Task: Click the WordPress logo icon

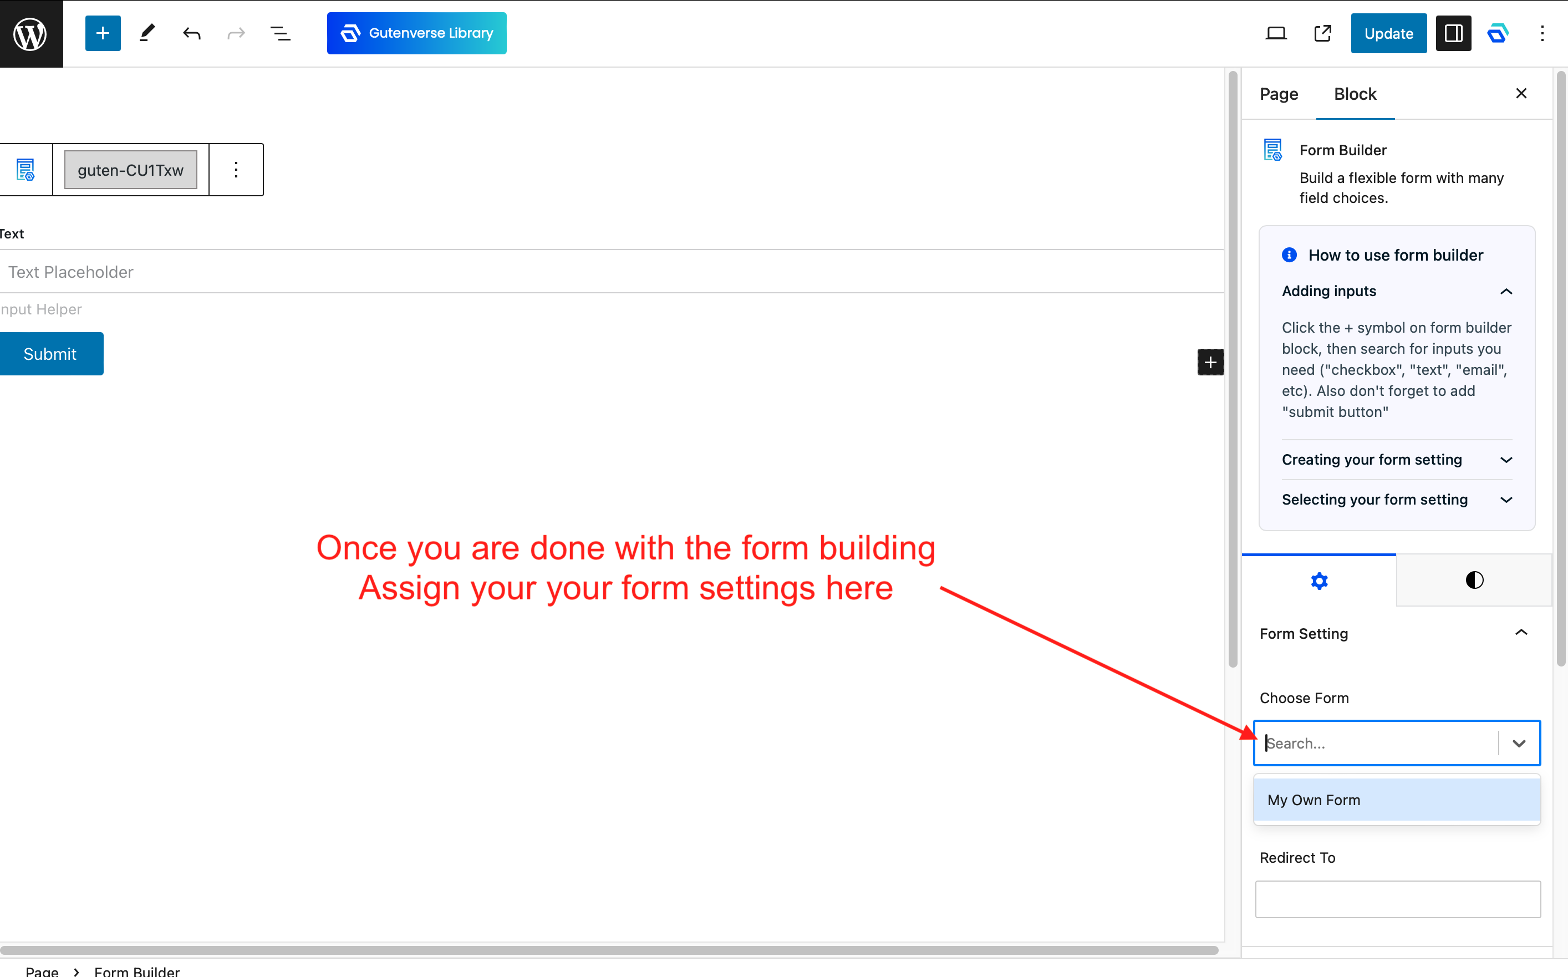Action: click(31, 34)
